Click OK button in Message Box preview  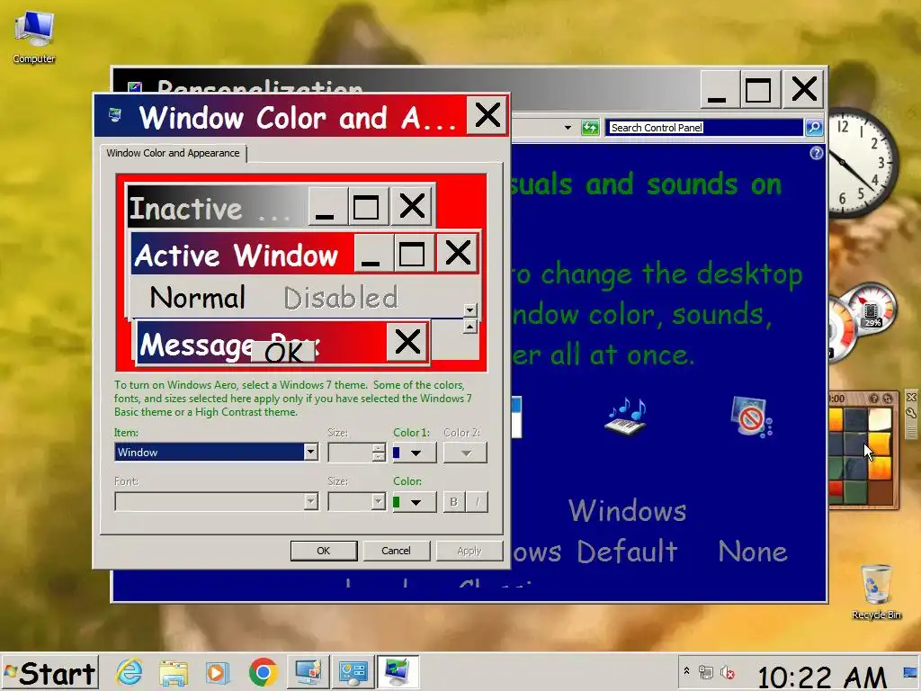283,352
